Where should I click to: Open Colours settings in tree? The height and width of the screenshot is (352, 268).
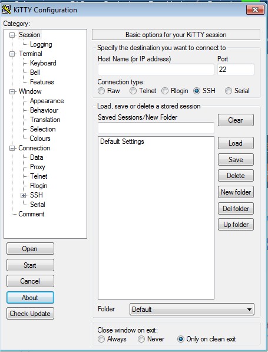[40, 139]
